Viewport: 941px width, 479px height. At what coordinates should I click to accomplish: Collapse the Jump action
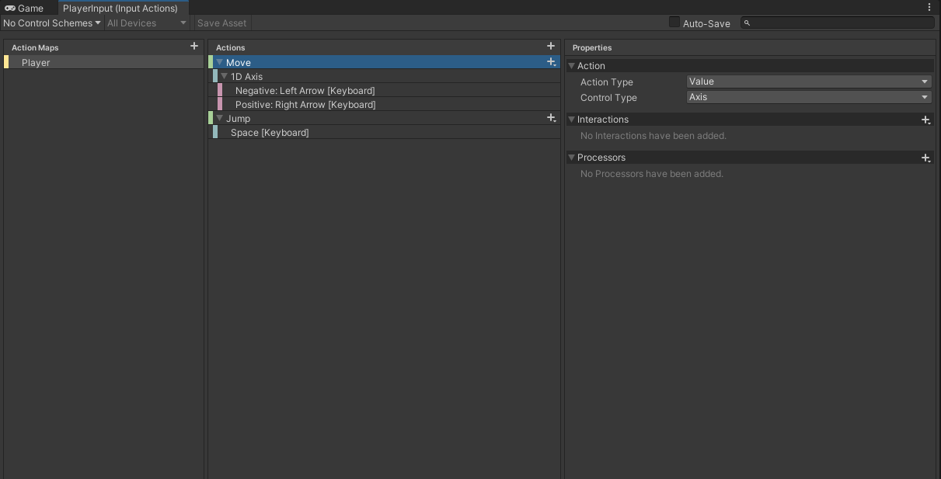click(220, 118)
